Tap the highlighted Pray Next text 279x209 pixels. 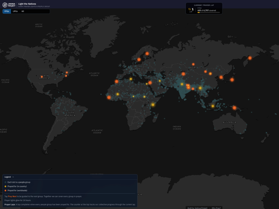point(12,196)
